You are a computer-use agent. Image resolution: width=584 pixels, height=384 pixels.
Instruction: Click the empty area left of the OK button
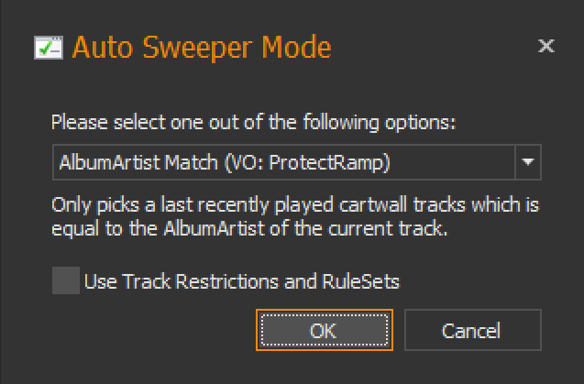click(x=147, y=330)
